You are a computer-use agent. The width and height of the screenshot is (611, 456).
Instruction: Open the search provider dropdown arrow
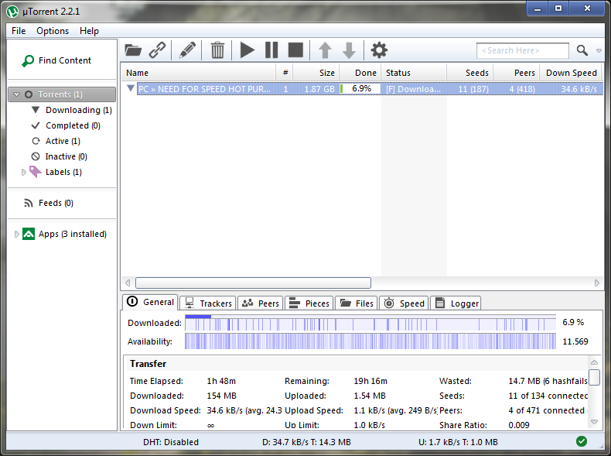[599, 51]
